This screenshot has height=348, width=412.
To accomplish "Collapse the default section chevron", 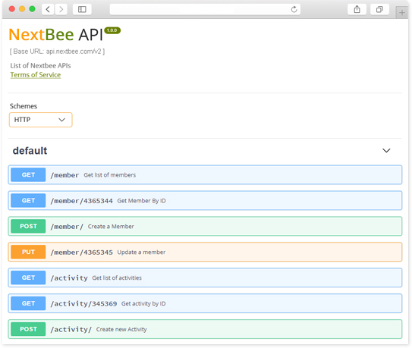I will tap(386, 150).
